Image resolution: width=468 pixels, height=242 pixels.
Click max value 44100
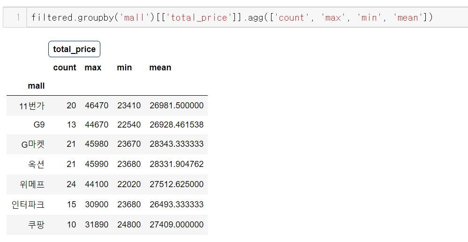[97, 184]
